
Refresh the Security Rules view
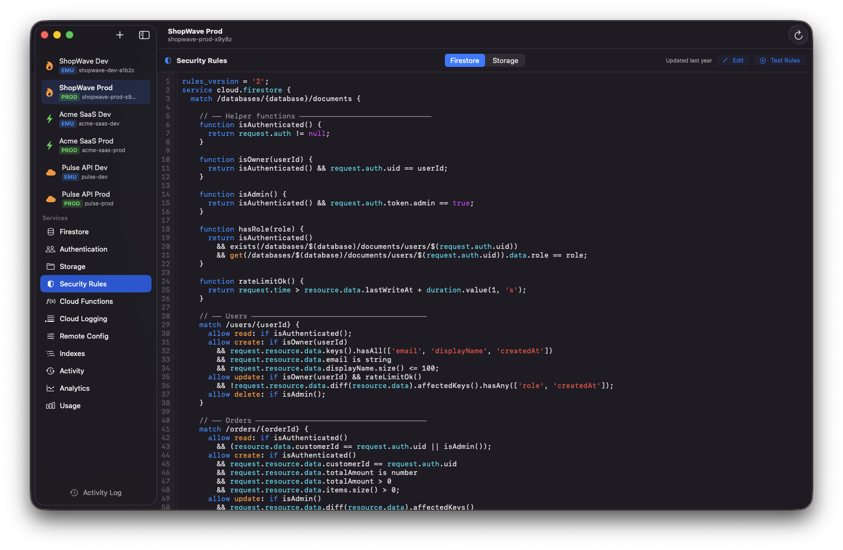[x=798, y=35]
